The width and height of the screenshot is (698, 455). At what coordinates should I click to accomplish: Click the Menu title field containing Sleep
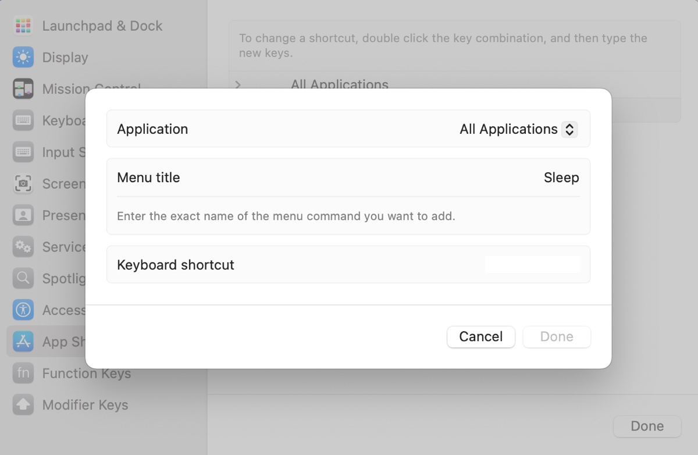561,177
